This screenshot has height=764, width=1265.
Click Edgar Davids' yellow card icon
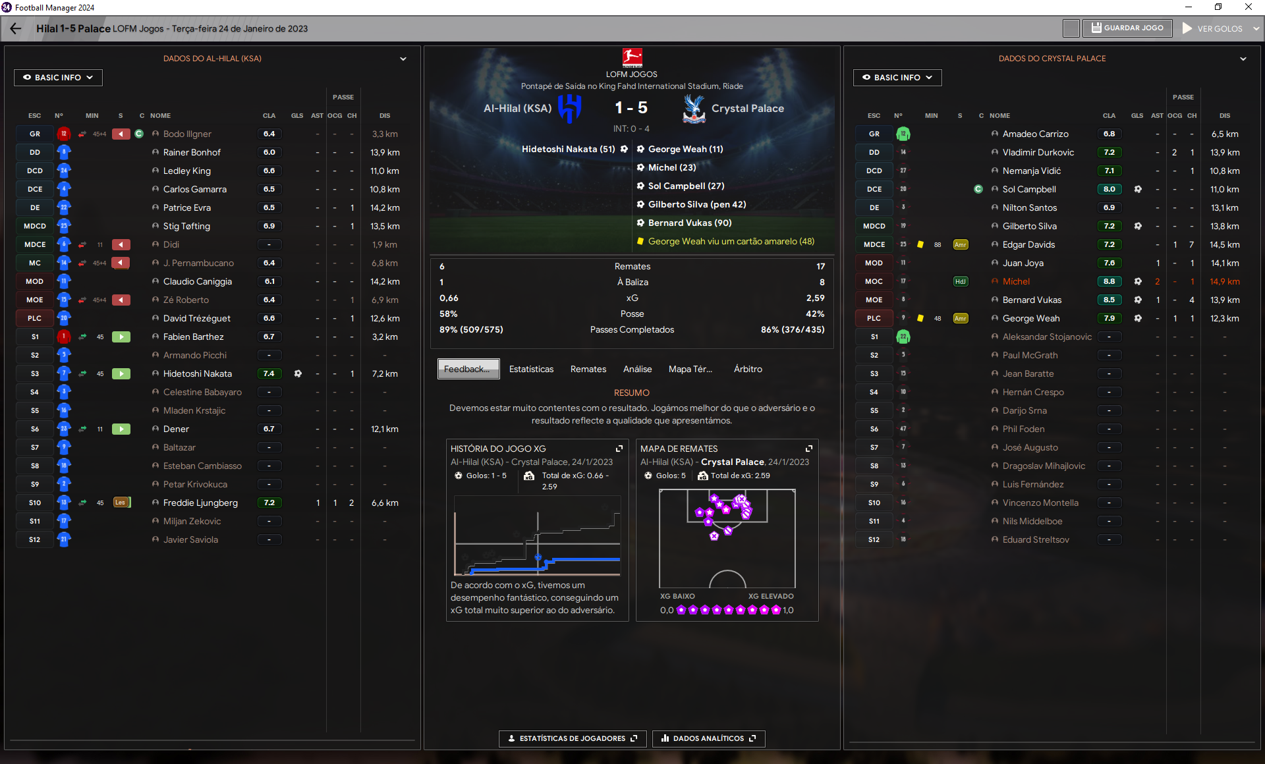tap(920, 244)
